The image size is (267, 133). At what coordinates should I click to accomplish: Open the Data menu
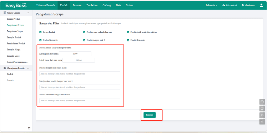(x=119, y=5)
